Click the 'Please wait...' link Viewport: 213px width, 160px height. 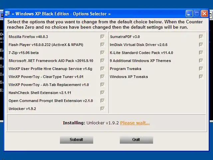[135, 123]
